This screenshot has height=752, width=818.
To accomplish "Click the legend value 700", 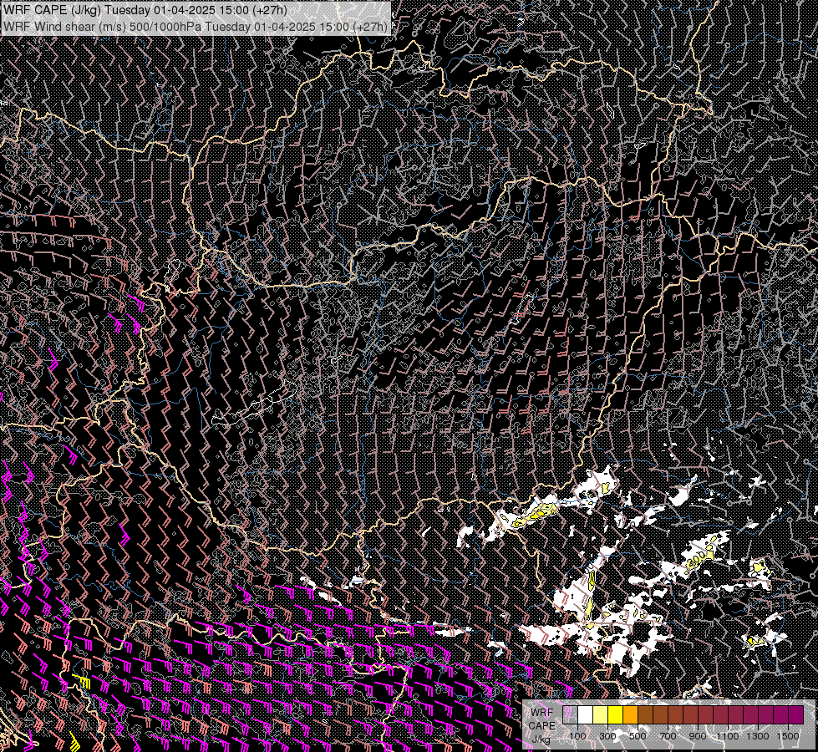I will click(668, 736).
